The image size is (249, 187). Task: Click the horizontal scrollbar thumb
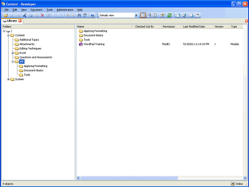pos(129,178)
